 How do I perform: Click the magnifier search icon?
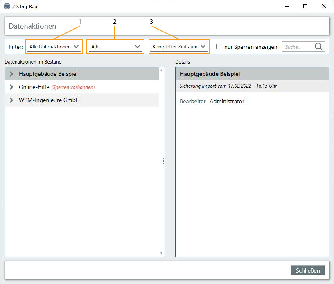click(x=319, y=47)
